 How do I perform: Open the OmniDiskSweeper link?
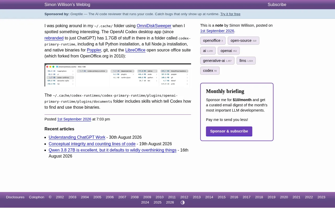(154, 26)
